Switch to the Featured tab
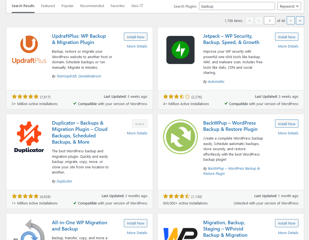 coord(48,6)
